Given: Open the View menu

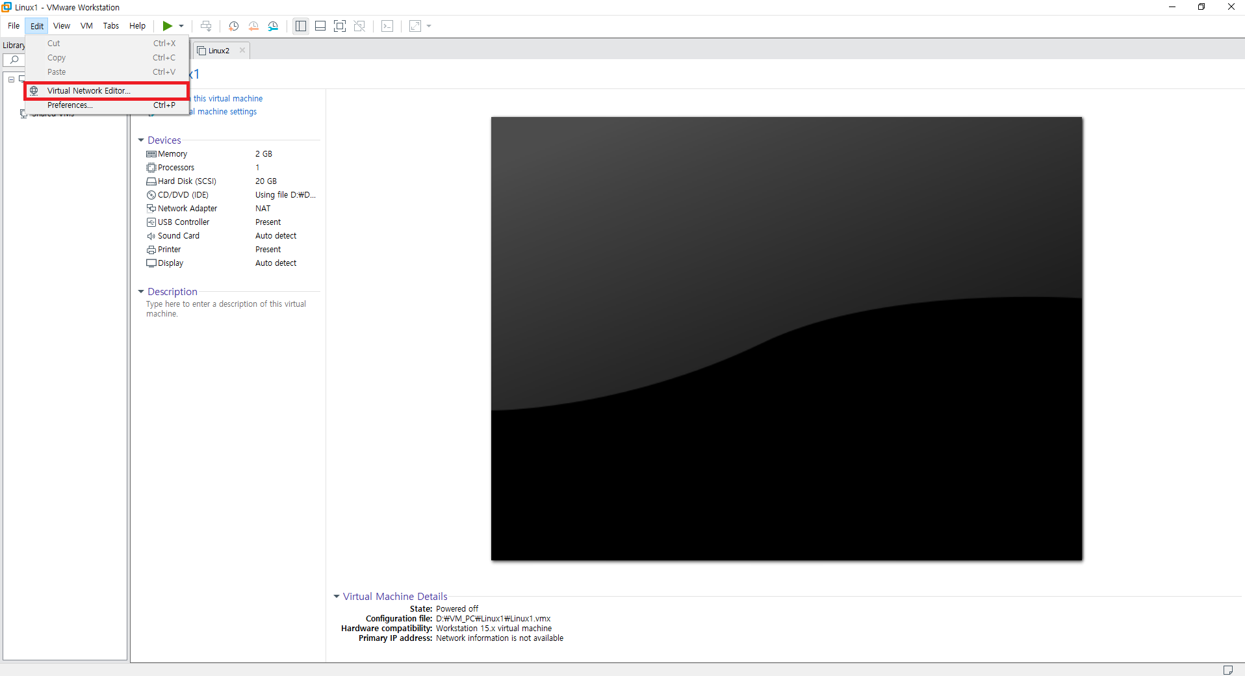Looking at the screenshot, I should [62, 26].
